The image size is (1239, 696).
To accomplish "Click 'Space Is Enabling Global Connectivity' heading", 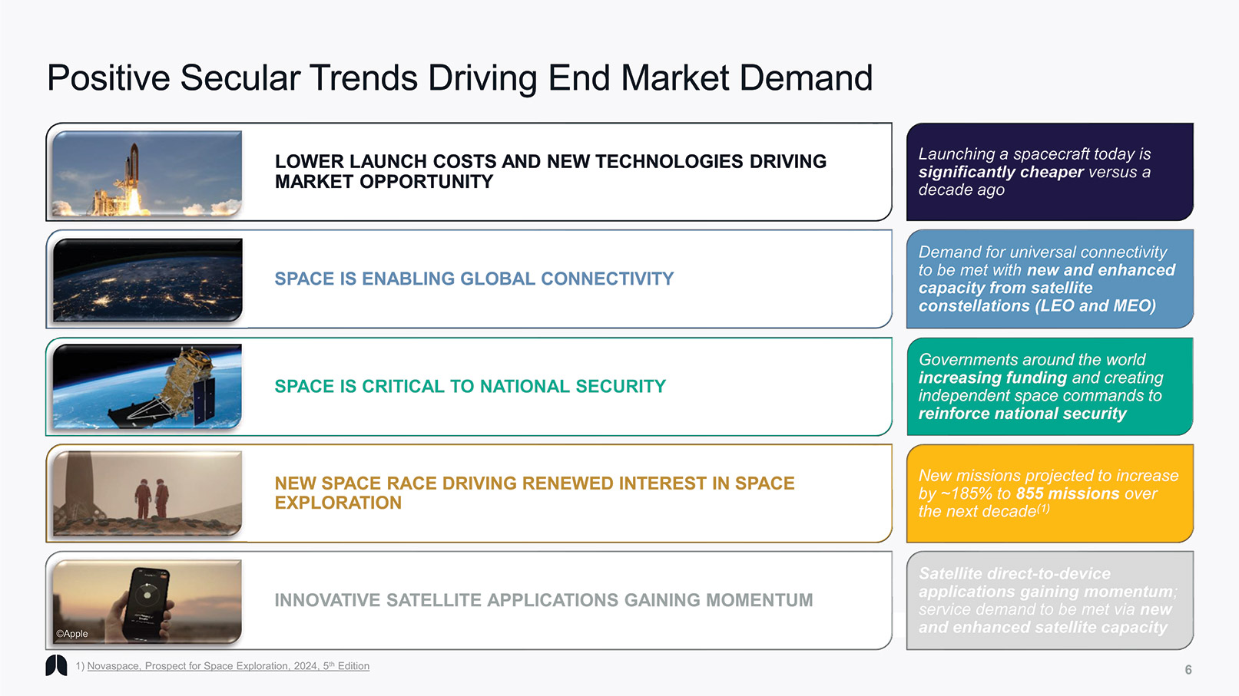I will coord(474,279).
